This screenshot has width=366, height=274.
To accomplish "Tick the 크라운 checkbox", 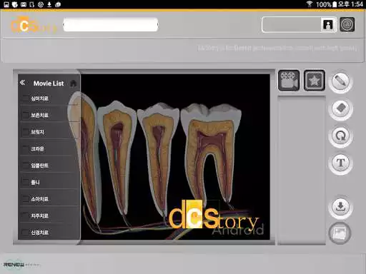I will coord(25,149).
